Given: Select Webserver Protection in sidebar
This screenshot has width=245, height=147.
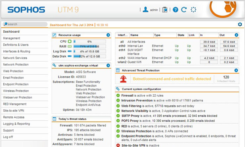Looking at the screenshot, I should point(24,97).
